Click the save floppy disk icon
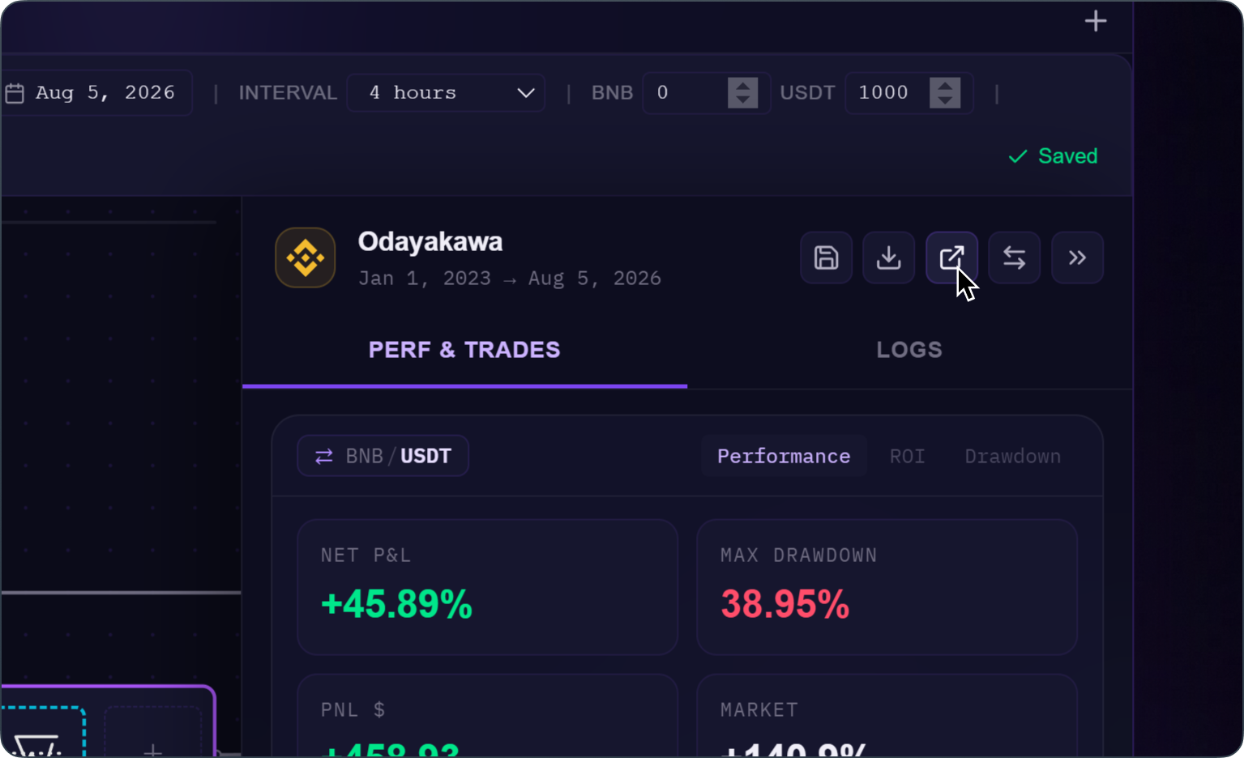 point(826,258)
